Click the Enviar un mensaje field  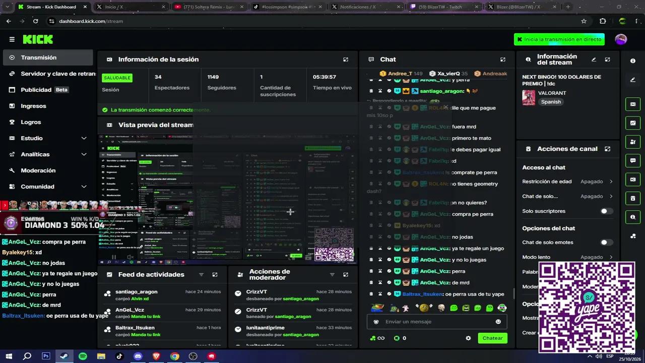(437, 322)
